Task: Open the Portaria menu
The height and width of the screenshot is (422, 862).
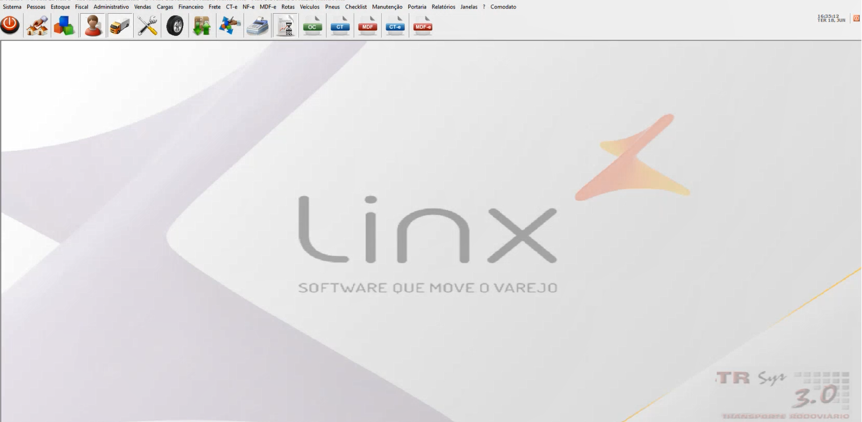Action: coord(417,7)
